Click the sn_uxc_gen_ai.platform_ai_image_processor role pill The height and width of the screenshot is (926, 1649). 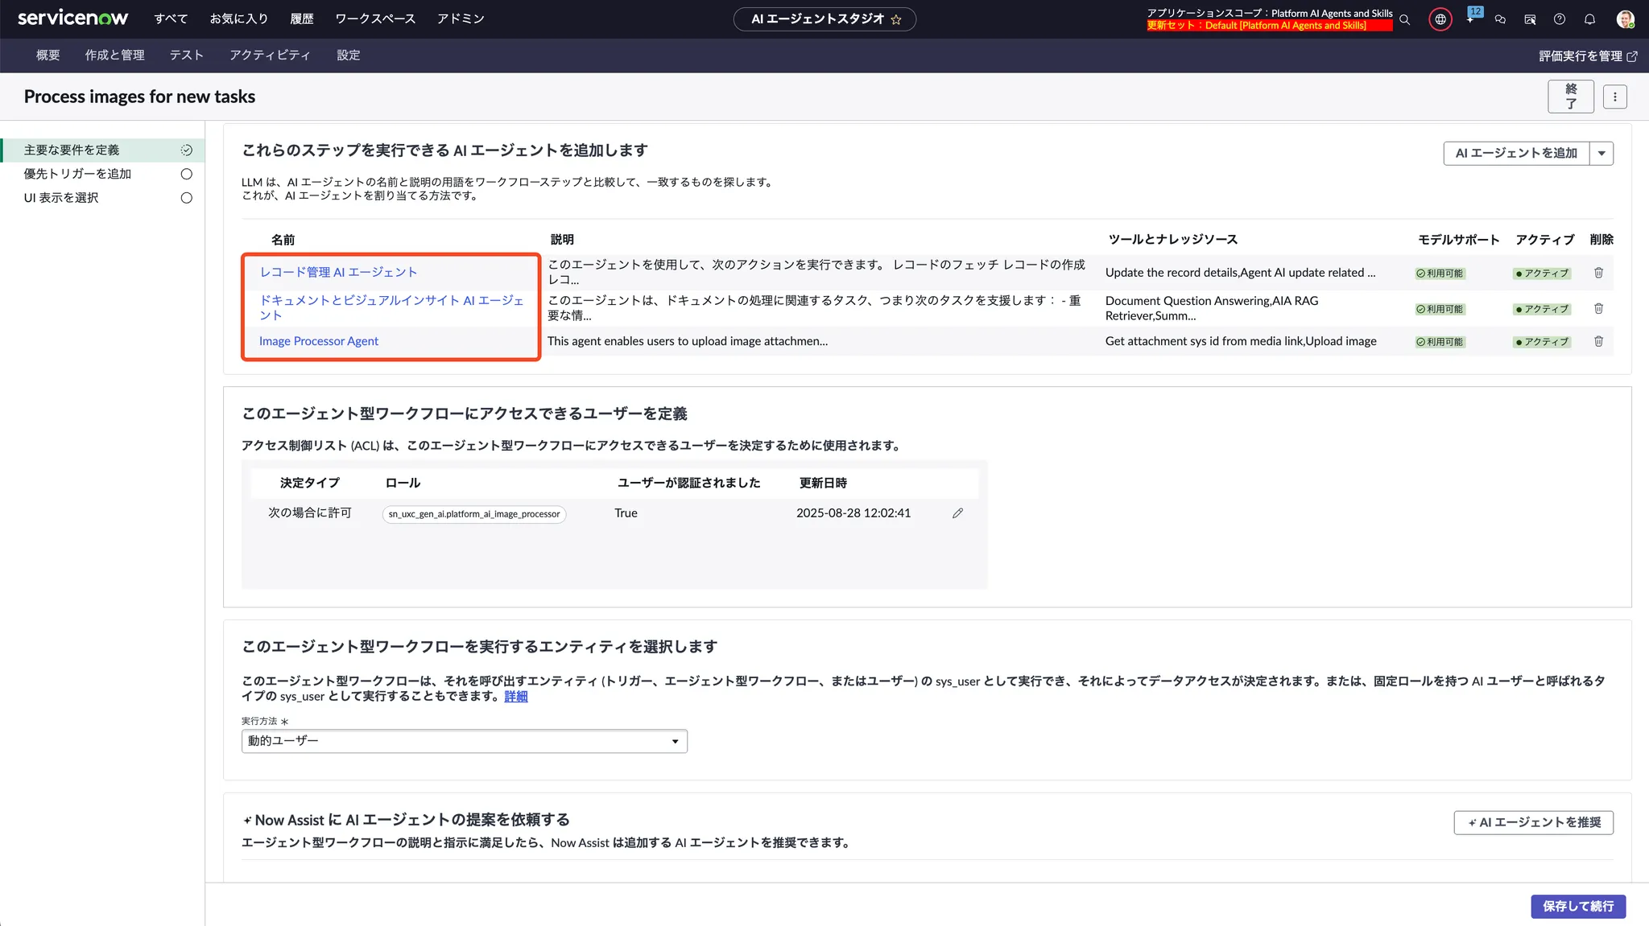pyautogui.click(x=473, y=514)
